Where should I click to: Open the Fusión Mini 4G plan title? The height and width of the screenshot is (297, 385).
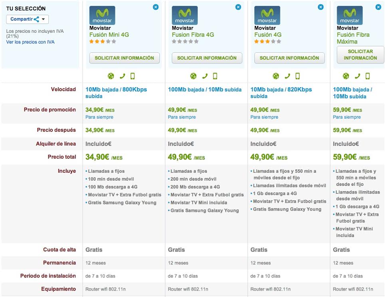pyautogui.click(x=109, y=35)
